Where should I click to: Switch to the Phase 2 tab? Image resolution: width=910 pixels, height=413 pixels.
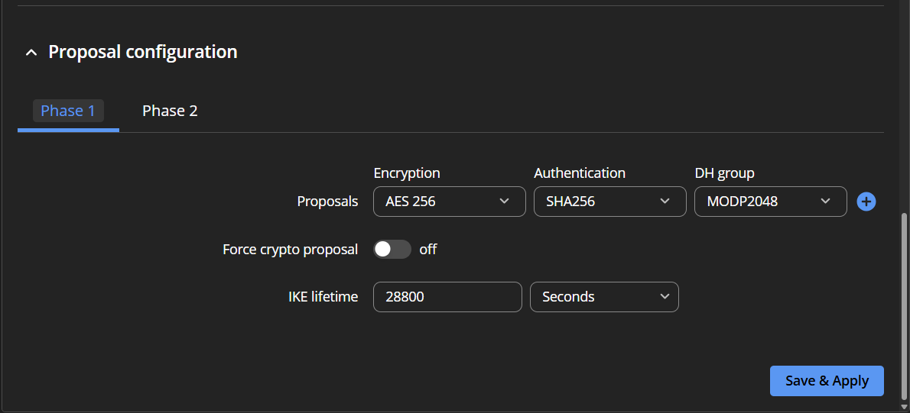(170, 111)
